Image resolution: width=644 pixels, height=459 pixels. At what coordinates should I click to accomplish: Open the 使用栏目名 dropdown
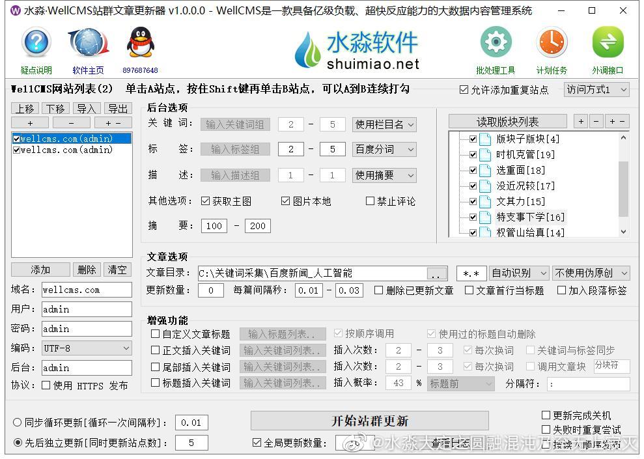click(384, 124)
